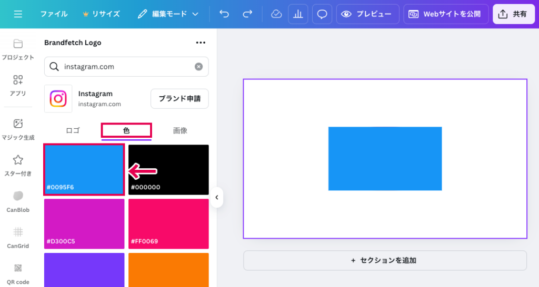Click the instagram.com search field
This screenshot has height=287, width=539.
click(x=126, y=67)
